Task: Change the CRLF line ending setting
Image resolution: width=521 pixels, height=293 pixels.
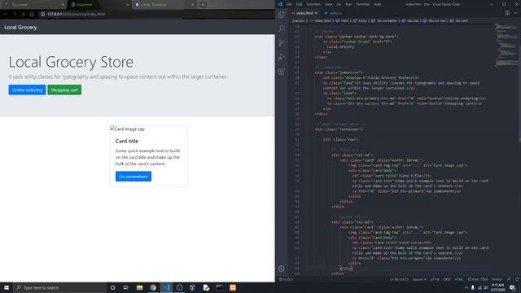Action: coord(447,279)
